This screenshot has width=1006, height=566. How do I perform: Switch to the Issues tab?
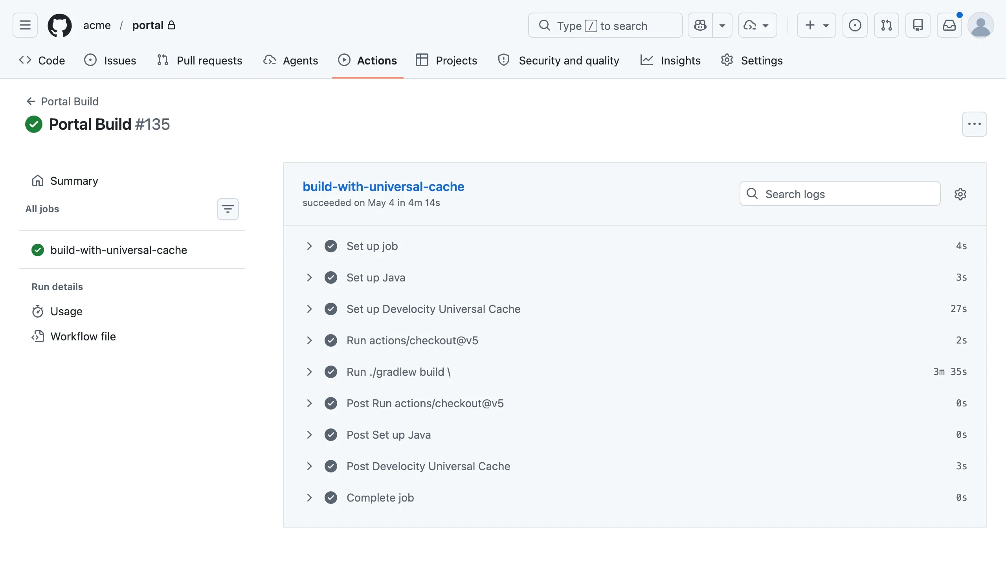(x=110, y=60)
